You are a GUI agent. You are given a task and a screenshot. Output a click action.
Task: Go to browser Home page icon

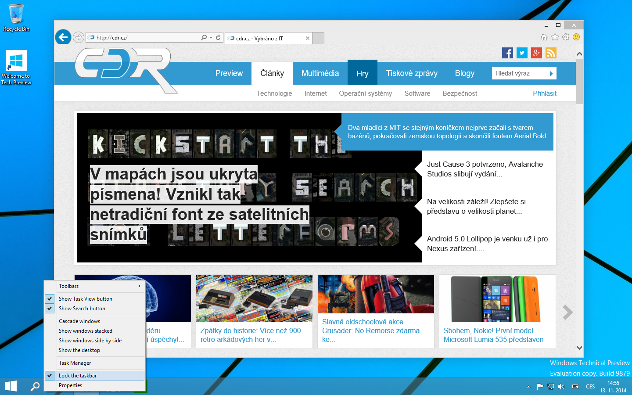(544, 37)
